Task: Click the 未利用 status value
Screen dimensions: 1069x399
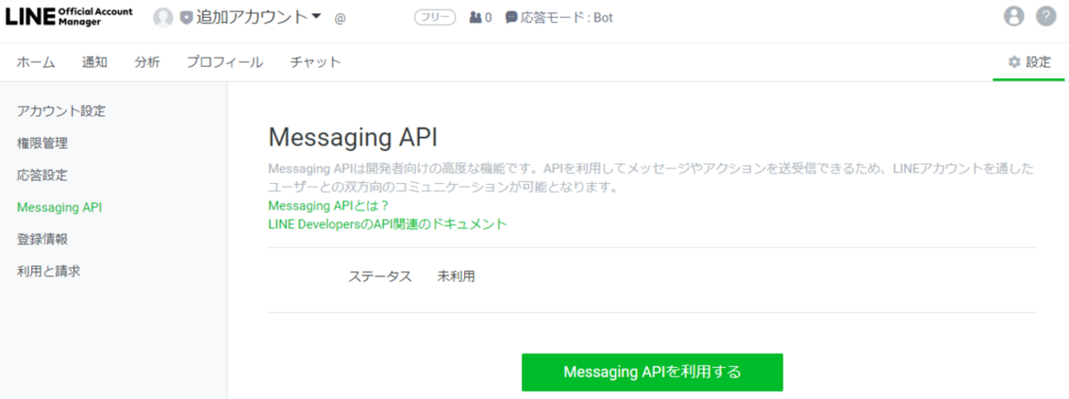Action: click(x=456, y=277)
